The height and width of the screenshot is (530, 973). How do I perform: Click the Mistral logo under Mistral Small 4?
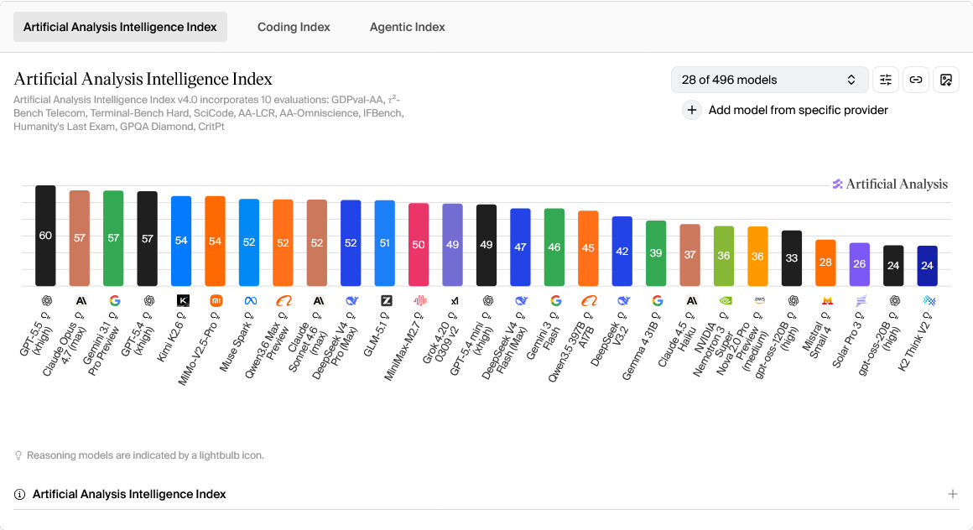click(826, 300)
